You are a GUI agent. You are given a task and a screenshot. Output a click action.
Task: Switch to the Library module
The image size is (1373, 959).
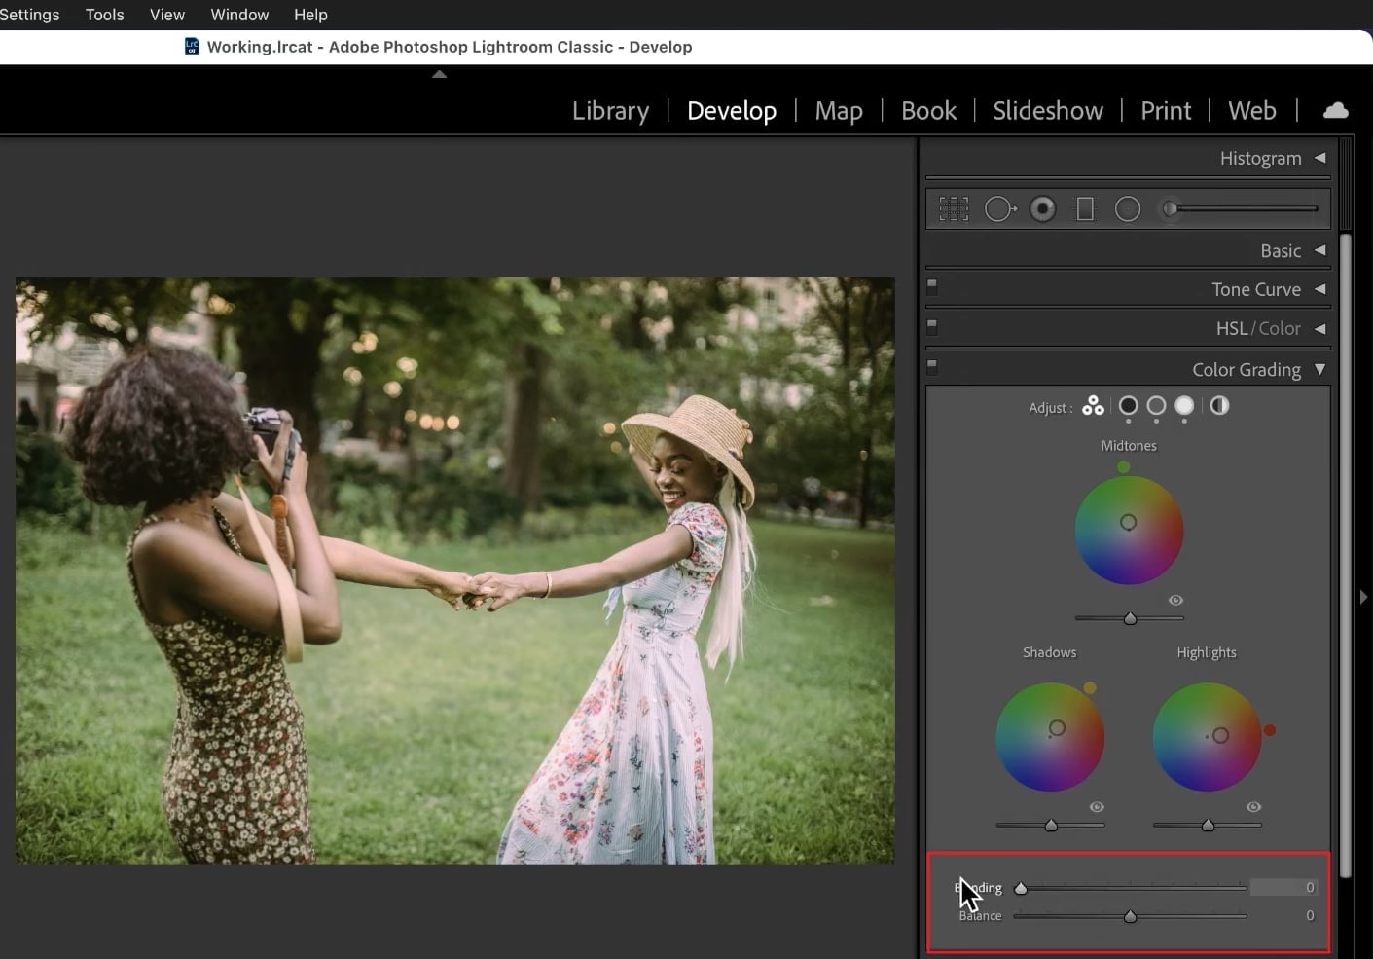click(x=610, y=110)
